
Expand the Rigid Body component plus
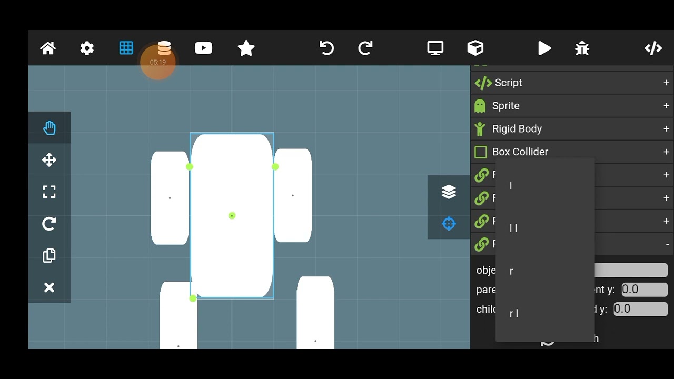pos(666,129)
